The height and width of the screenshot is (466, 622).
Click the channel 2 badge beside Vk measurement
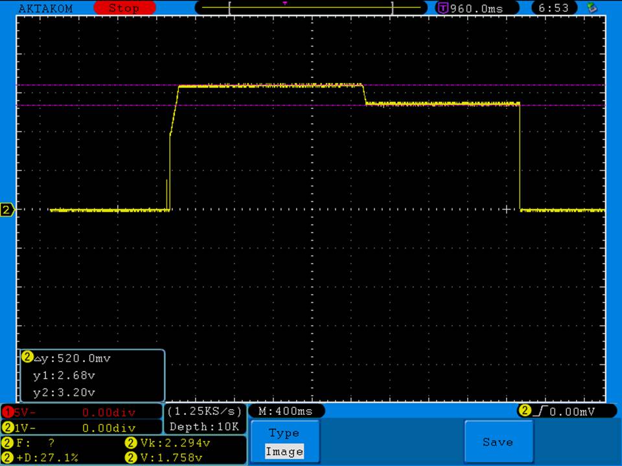130,443
